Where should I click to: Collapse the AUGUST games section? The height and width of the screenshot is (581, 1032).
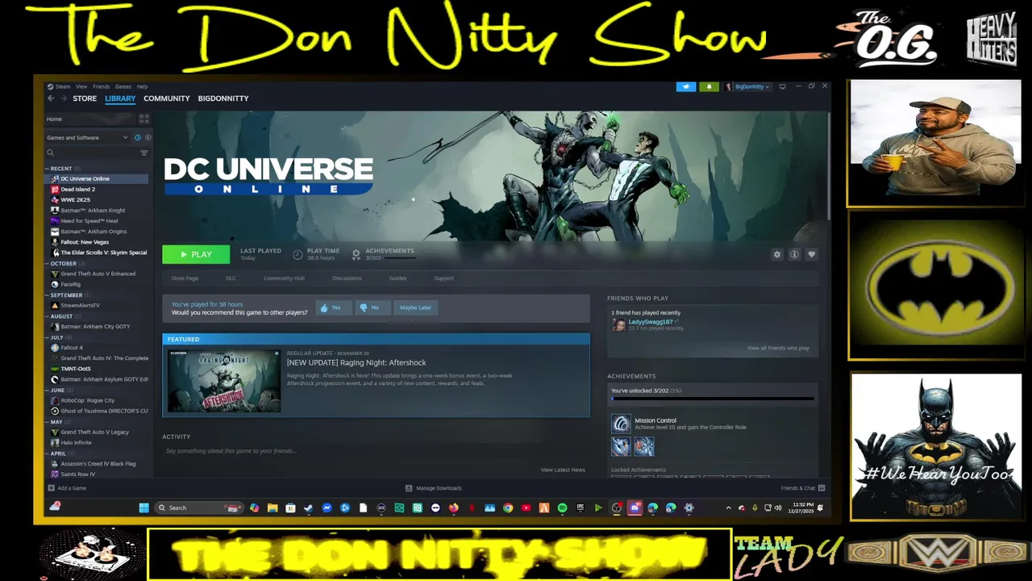pyautogui.click(x=47, y=316)
